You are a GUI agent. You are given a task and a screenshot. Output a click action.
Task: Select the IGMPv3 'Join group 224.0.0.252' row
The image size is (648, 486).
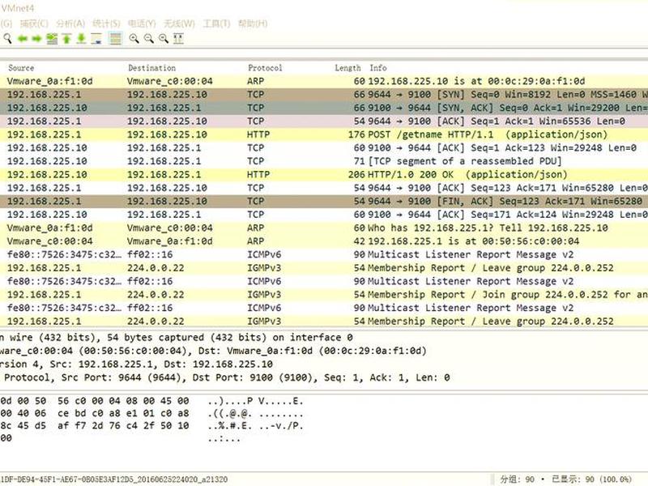(324, 294)
